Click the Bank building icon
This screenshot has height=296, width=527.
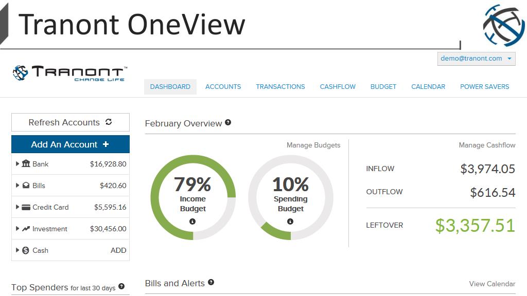26,163
